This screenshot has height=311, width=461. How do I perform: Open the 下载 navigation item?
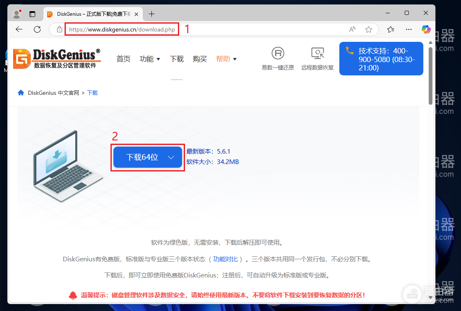[x=177, y=59]
